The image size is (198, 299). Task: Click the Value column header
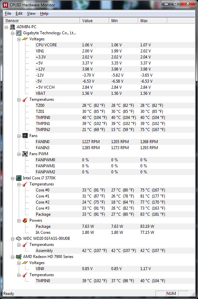tap(94, 20)
